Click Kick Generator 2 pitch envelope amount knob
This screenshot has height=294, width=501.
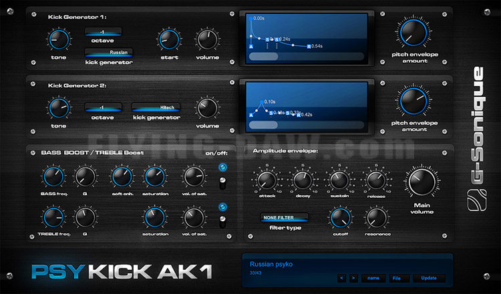click(x=414, y=102)
